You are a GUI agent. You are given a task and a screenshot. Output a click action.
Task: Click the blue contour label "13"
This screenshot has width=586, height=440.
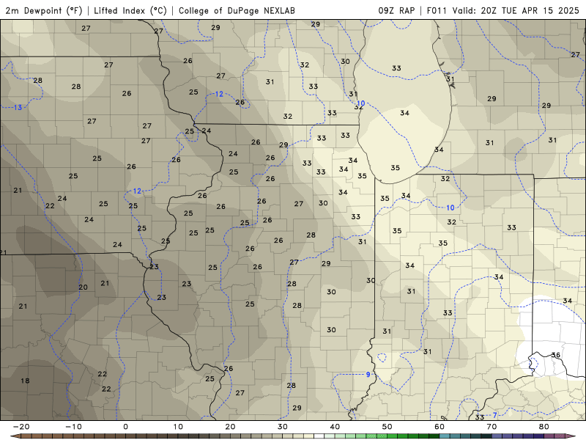coord(18,108)
